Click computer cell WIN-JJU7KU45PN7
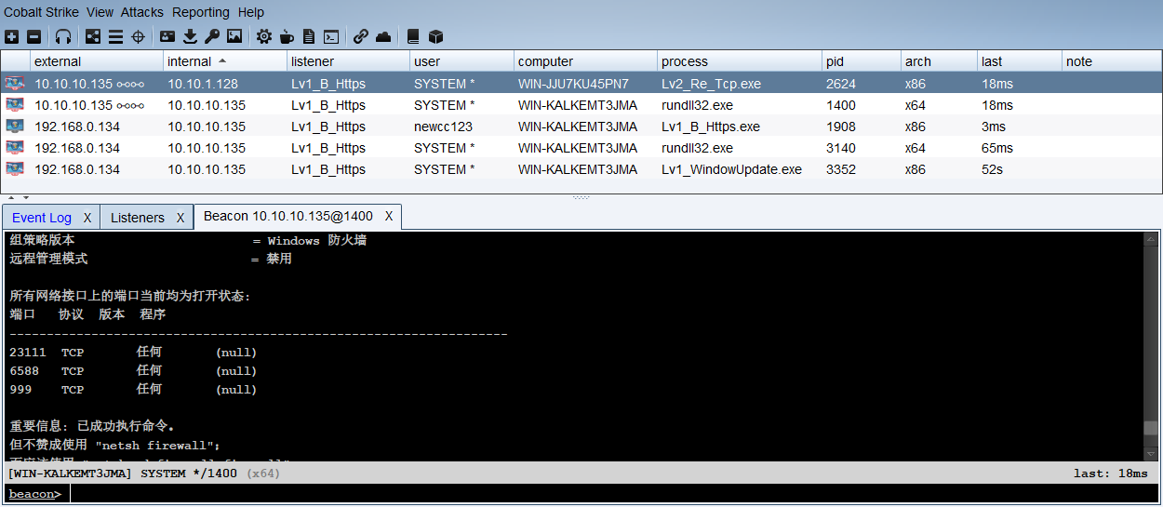The width and height of the screenshot is (1163, 507). [573, 84]
